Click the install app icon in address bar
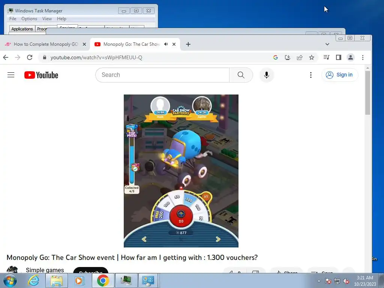The width and height of the screenshot is (384, 288). point(288,57)
